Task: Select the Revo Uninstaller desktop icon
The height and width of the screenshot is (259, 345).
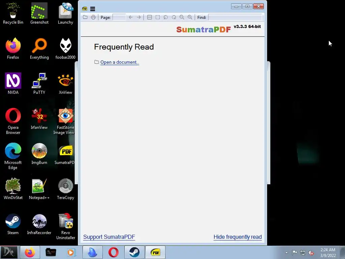Action: (x=66, y=226)
